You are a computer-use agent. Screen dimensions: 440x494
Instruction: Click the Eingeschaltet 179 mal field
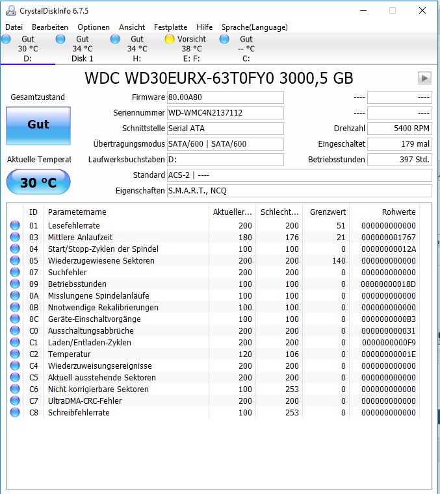[400, 144]
